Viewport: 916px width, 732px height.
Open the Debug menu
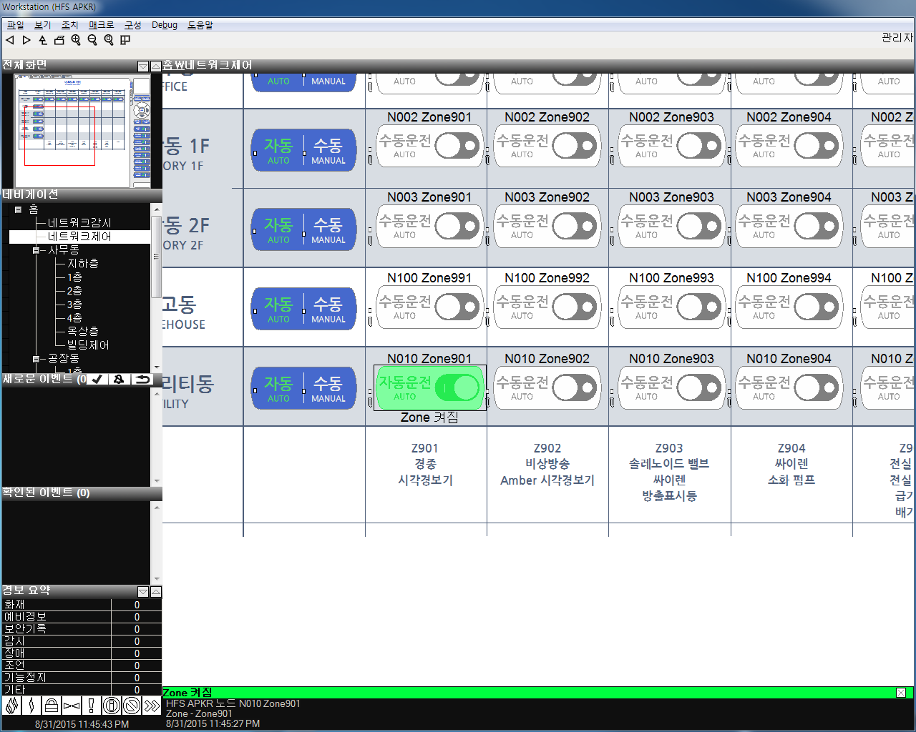[x=164, y=25]
